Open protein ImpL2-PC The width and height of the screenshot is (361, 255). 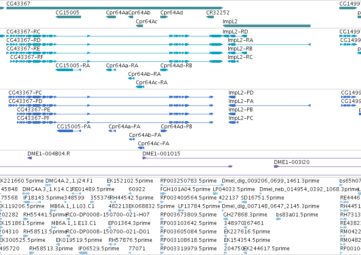point(241,118)
